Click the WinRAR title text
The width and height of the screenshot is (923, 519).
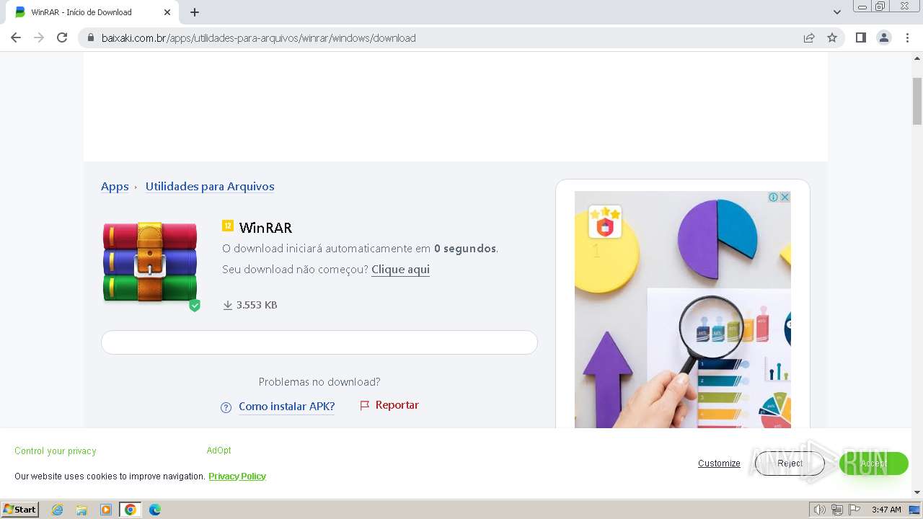pos(265,228)
